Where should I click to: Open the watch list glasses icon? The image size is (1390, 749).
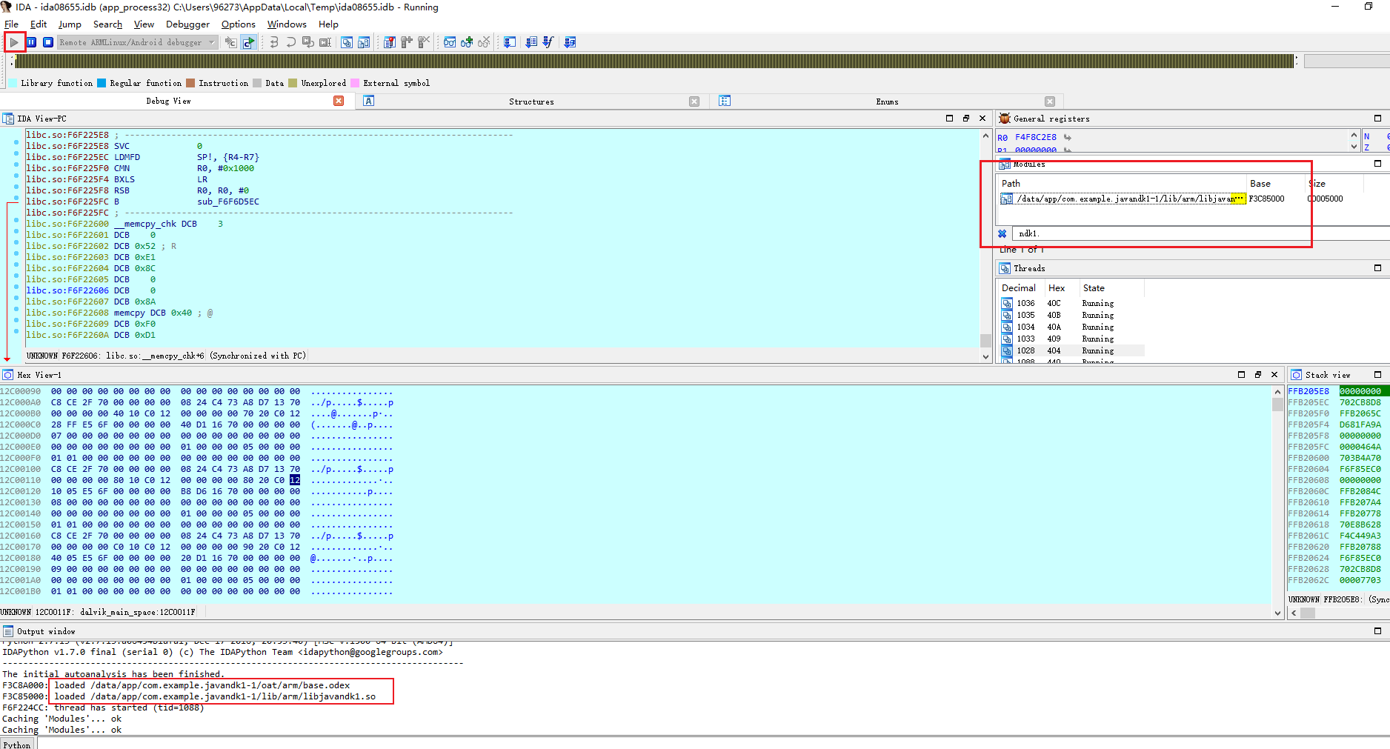click(x=450, y=42)
